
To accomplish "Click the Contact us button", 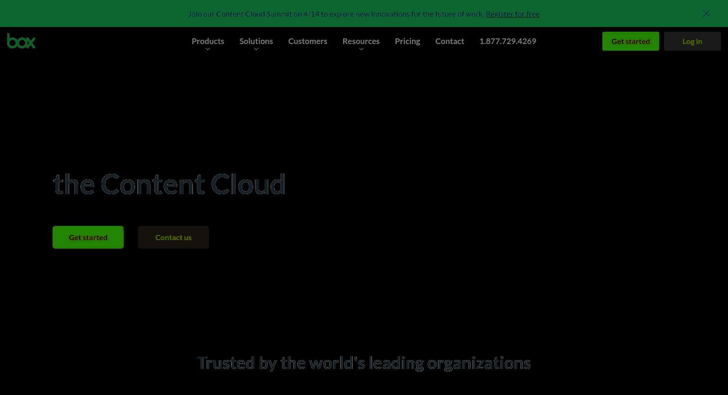I will click(x=173, y=237).
